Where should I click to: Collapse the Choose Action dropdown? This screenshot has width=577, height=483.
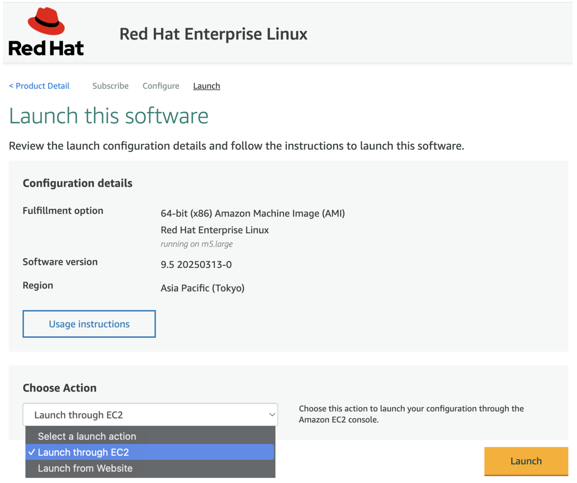[x=150, y=415]
